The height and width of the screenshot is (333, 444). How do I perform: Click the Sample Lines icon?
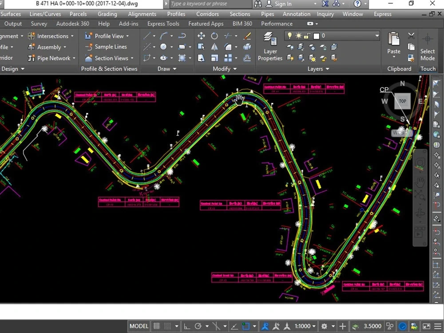point(89,47)
